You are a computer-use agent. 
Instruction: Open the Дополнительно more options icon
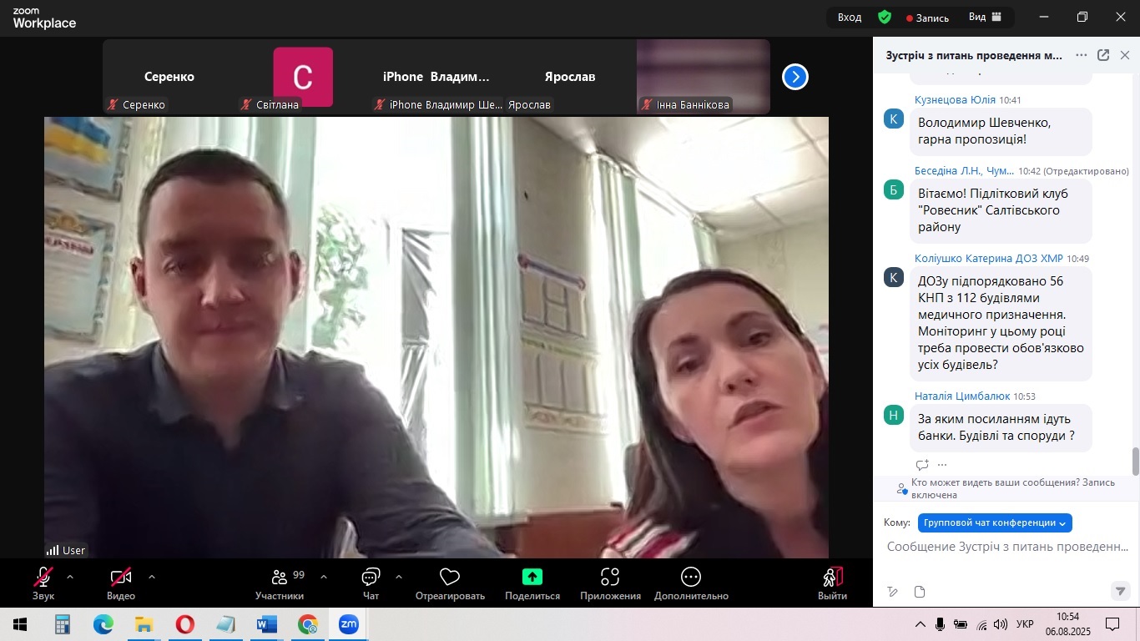690,578
